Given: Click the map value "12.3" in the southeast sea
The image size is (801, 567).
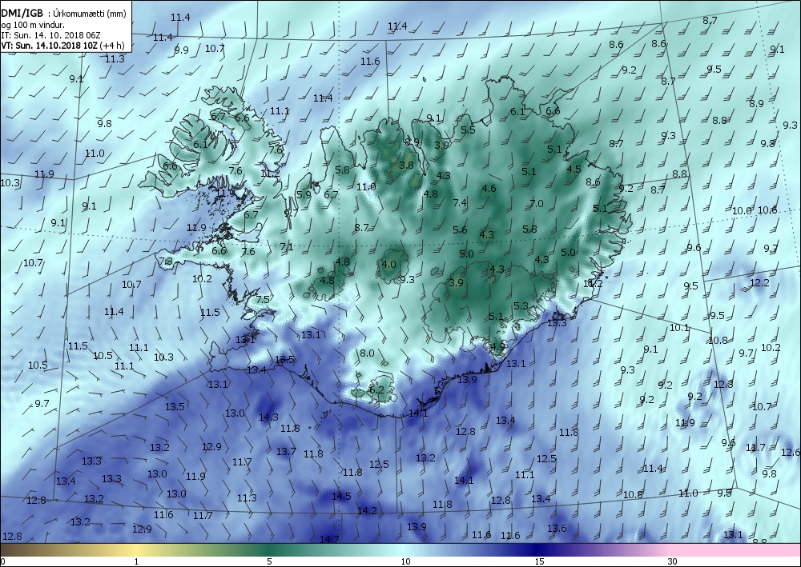Looking at the screenshot, I should (x=723, y=384).
